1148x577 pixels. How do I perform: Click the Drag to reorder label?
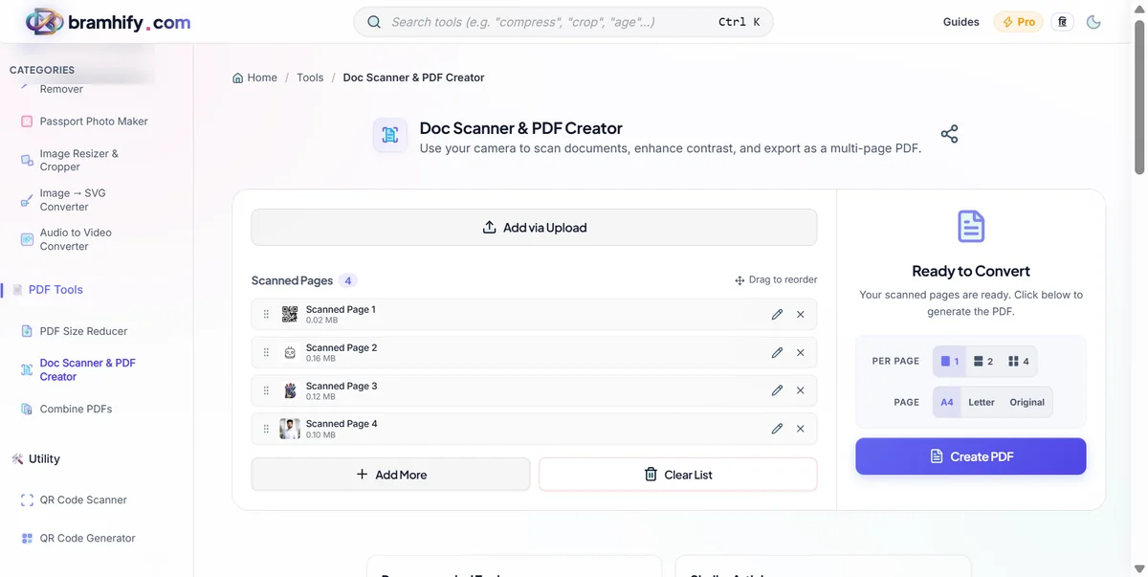[x=776, y=279]
